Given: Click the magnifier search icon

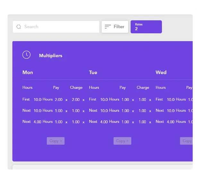Looking at the screenshot, I should point(19,27).
